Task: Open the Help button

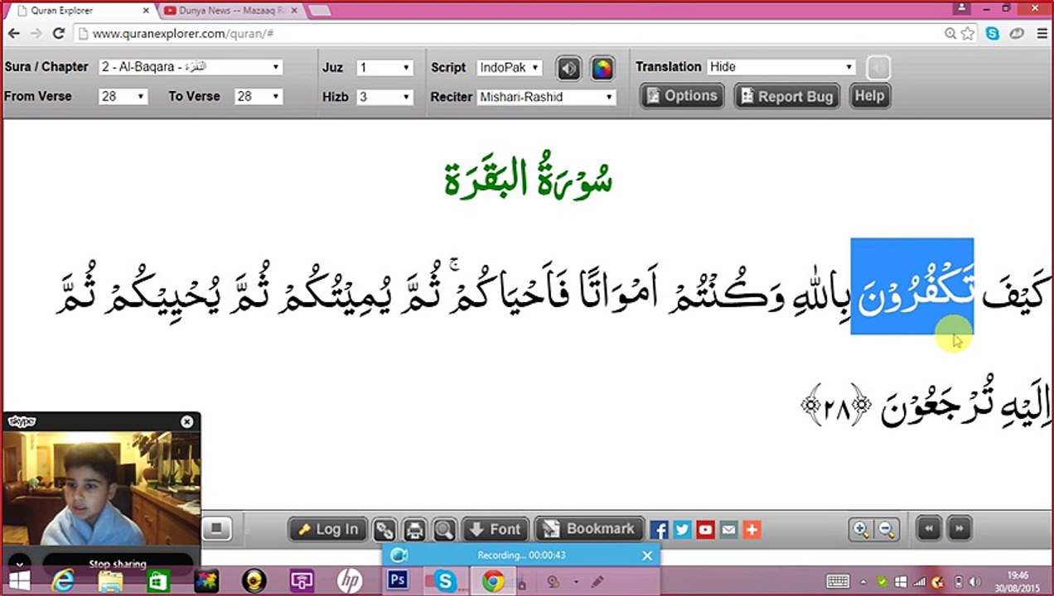Action: pyautogui.click(x=869, y=96)
